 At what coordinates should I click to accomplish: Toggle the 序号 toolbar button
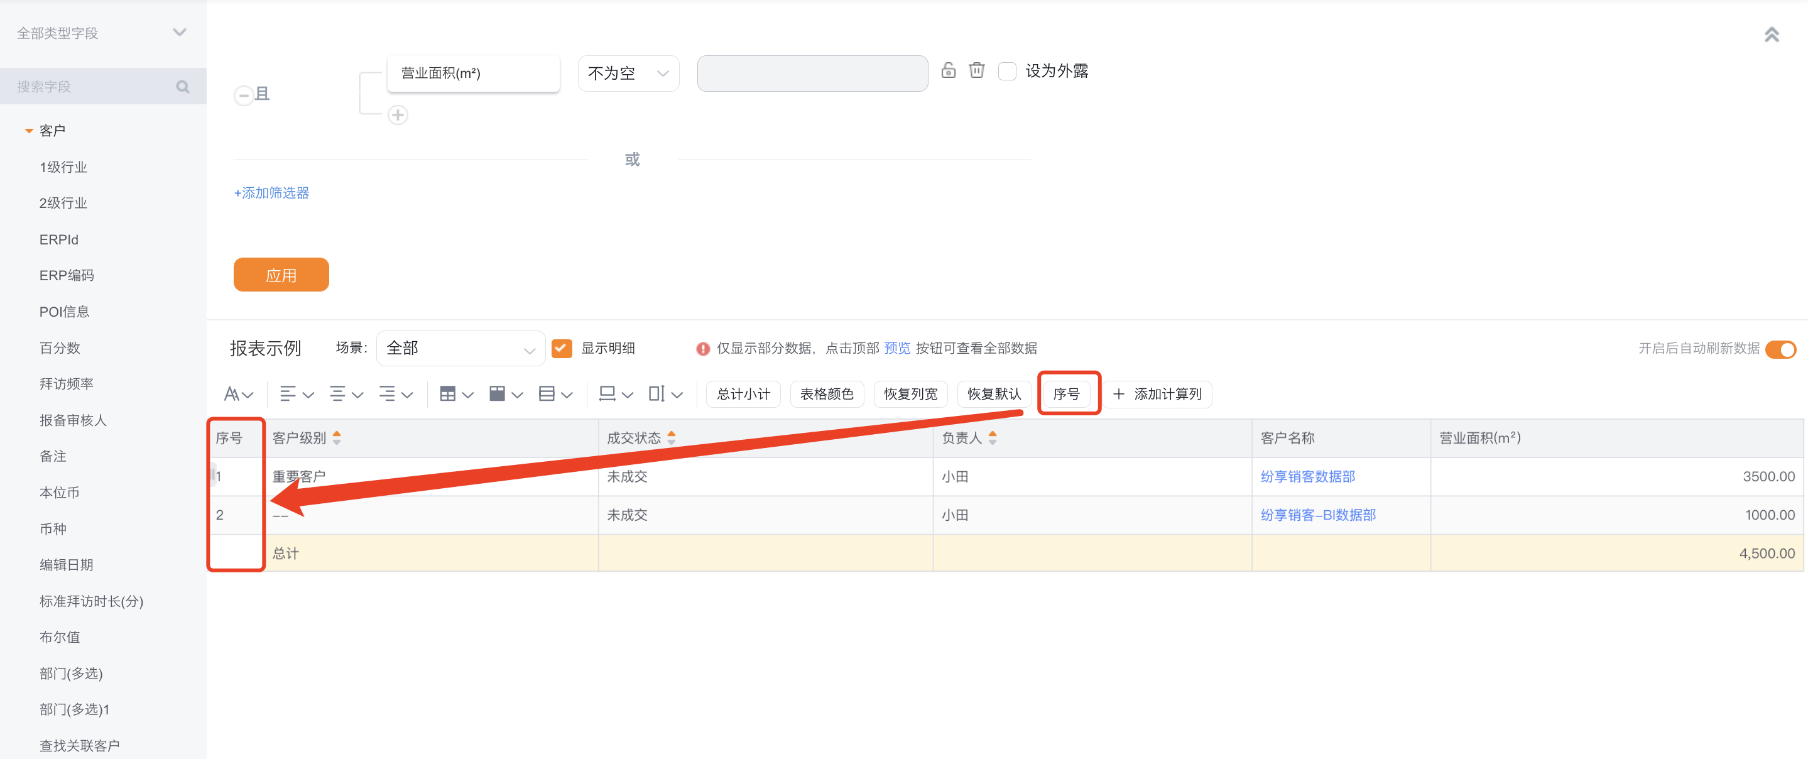[1067, 394]
